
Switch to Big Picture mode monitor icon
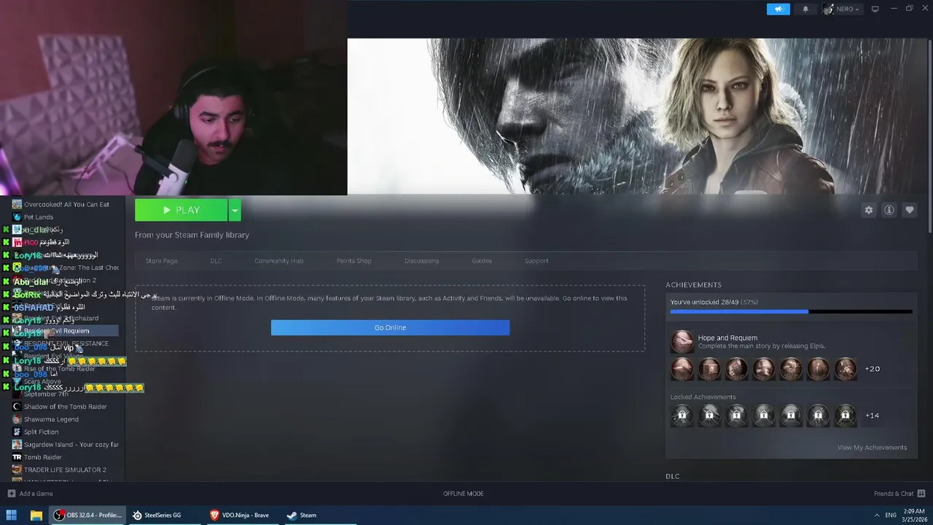click(875, 9)
